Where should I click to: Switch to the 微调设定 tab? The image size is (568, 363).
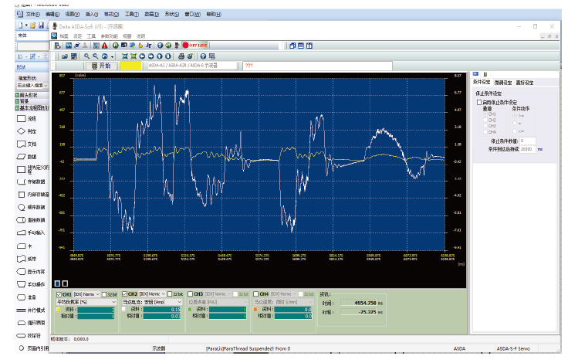tap(504, 82)
